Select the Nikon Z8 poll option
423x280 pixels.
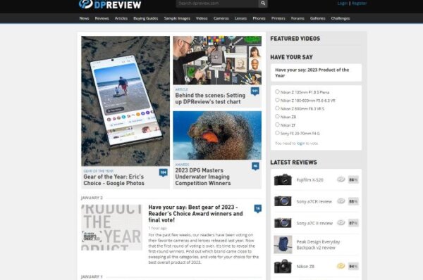click(277, 116)
